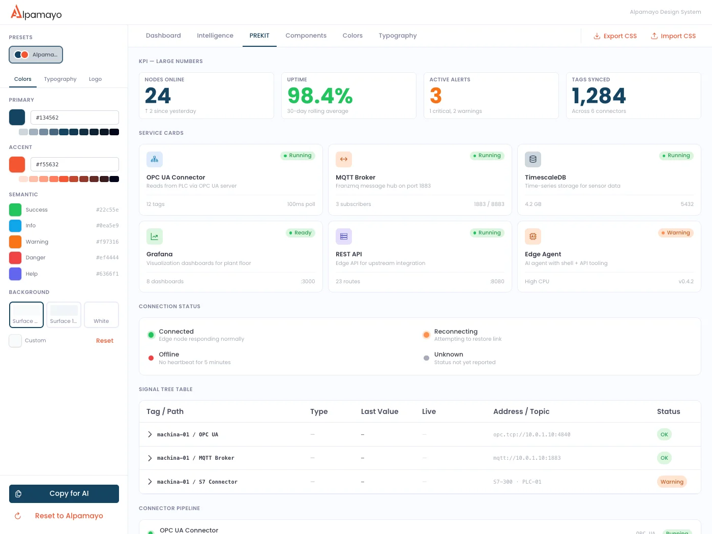Click the Custom background swatch

[x=15, y=341]
